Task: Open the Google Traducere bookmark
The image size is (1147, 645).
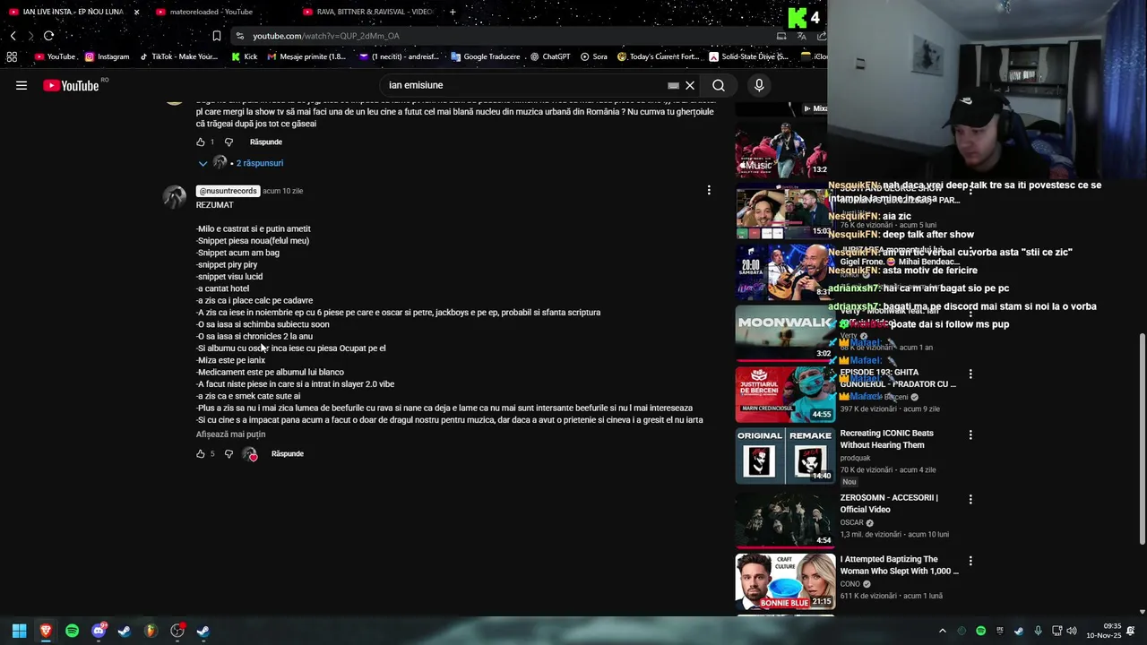Action: (485, 56)
